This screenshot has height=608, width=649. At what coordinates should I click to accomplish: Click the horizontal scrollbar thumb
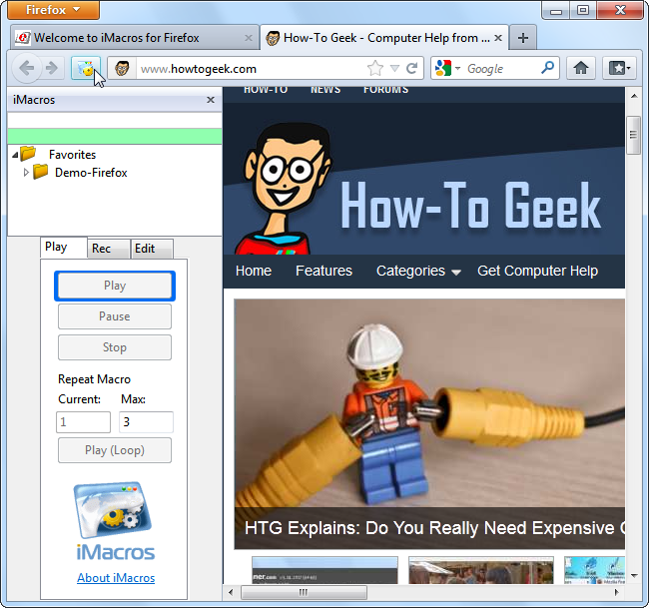(x=304, y=592)
